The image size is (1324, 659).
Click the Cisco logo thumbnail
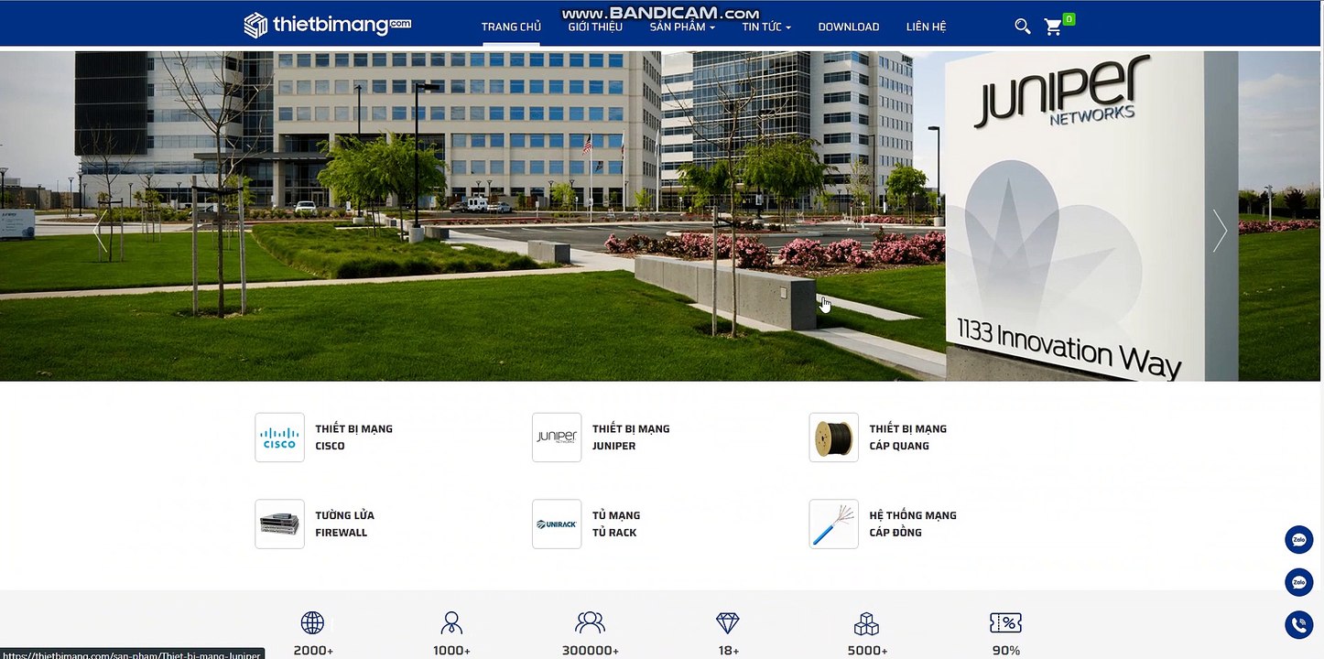pos(279,438)
